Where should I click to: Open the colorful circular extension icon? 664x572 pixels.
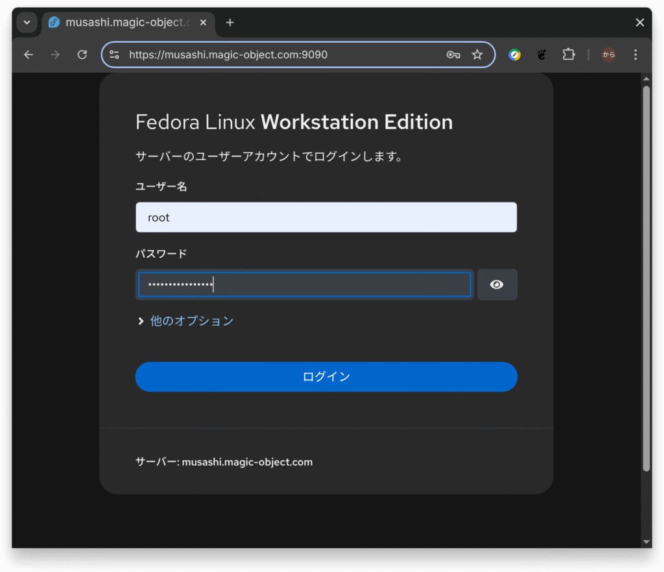point(514,55)
